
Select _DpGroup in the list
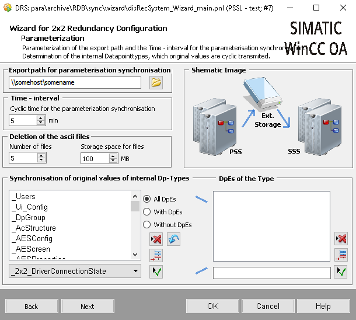tap(71, 217)
